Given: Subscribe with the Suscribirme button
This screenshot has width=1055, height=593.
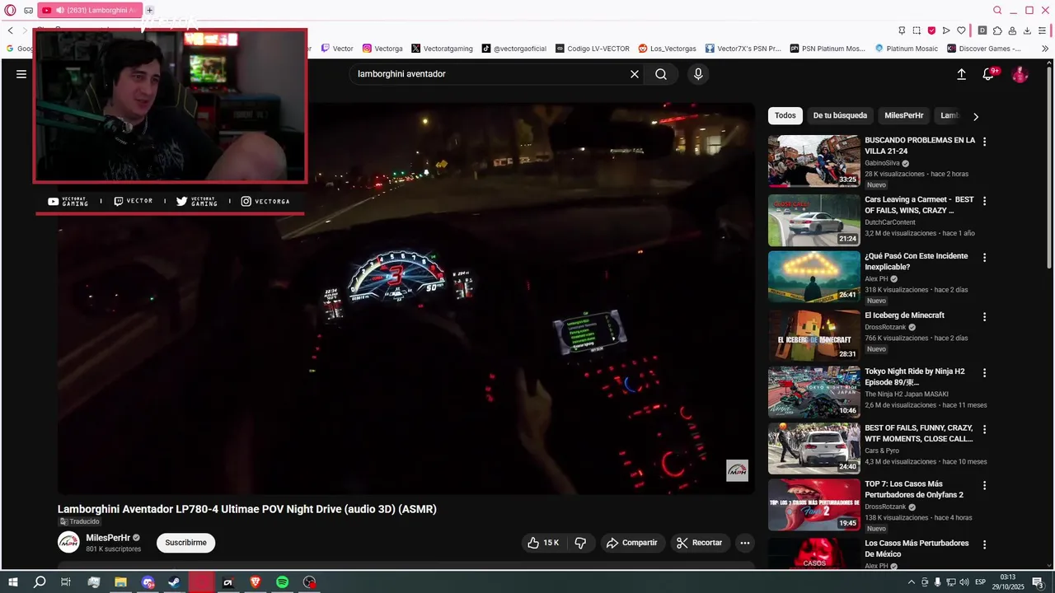Looking at the screenshot, I should [185, 543].
